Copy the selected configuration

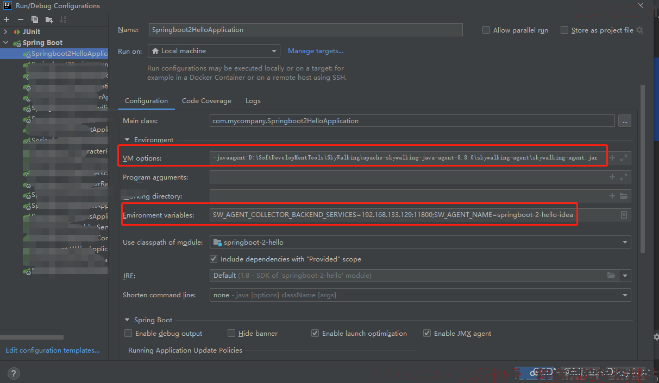(35, 20)
